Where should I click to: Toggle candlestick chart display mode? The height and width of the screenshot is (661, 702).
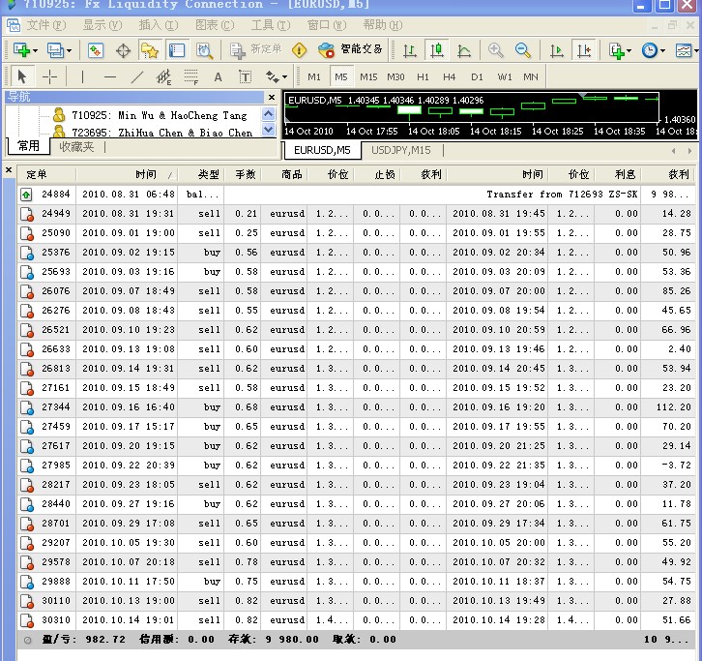pos(437,50)
